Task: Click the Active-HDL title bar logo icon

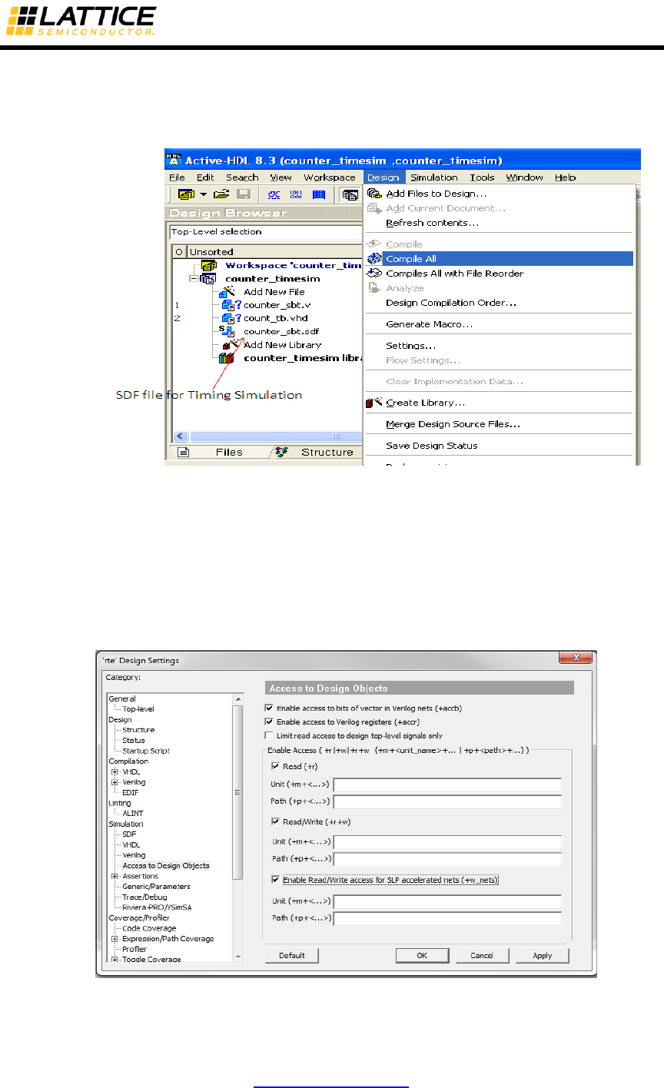Action: 175,159
